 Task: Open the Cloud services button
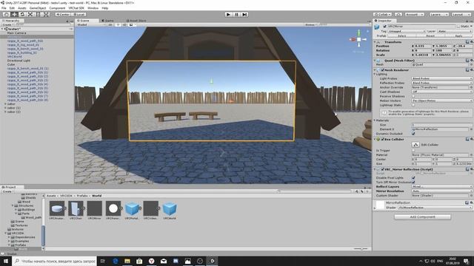pyautogui.click(x=398, y=14)
